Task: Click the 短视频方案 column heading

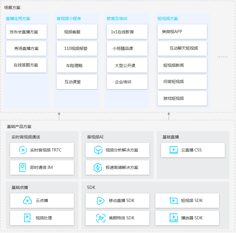Action: (x=168, y=19)
